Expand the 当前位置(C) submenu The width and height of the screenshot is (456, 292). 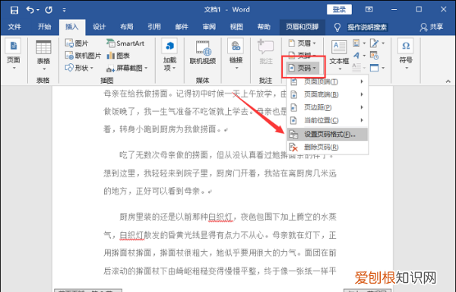coord(328,120)
